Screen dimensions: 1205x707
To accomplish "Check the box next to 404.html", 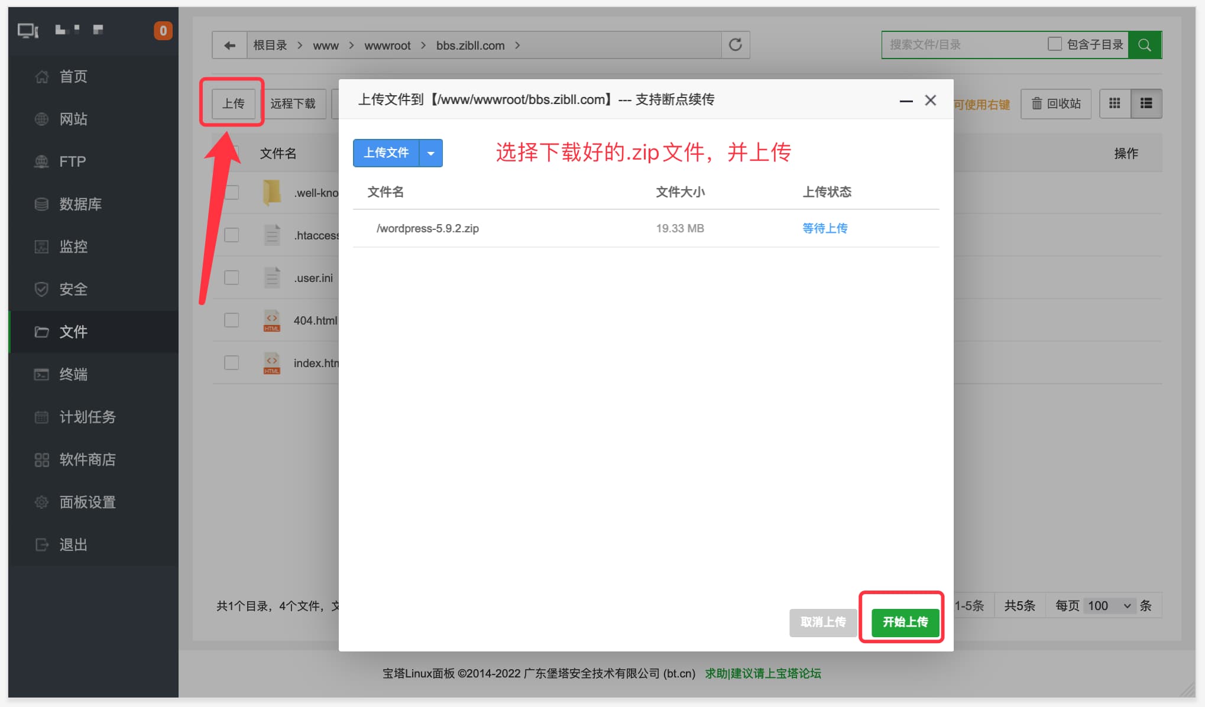I will (x=231, y=320).
